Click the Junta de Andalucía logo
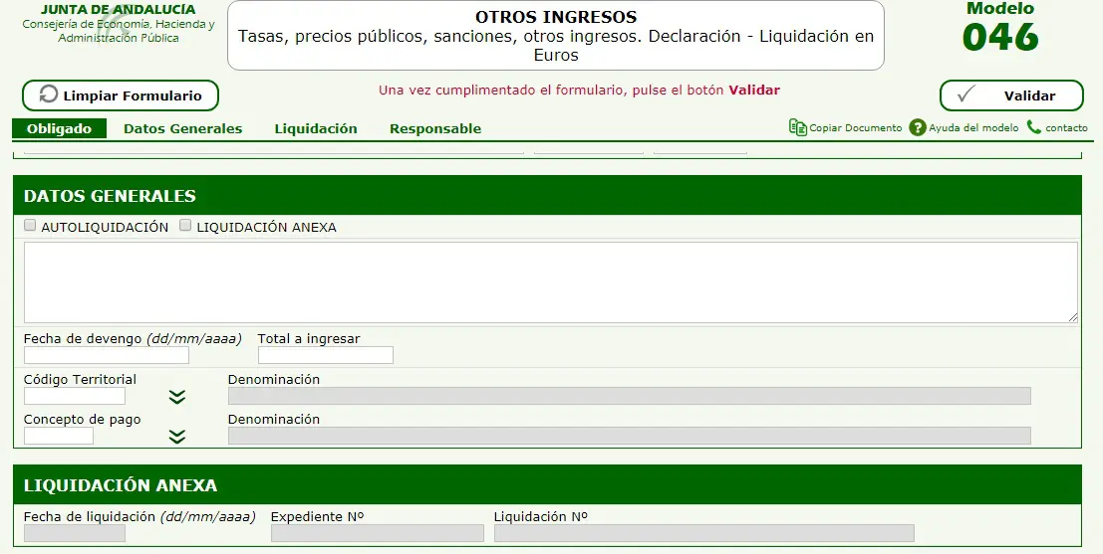The height and width of the screenshot is (554, 1103). tap(118, 24)
